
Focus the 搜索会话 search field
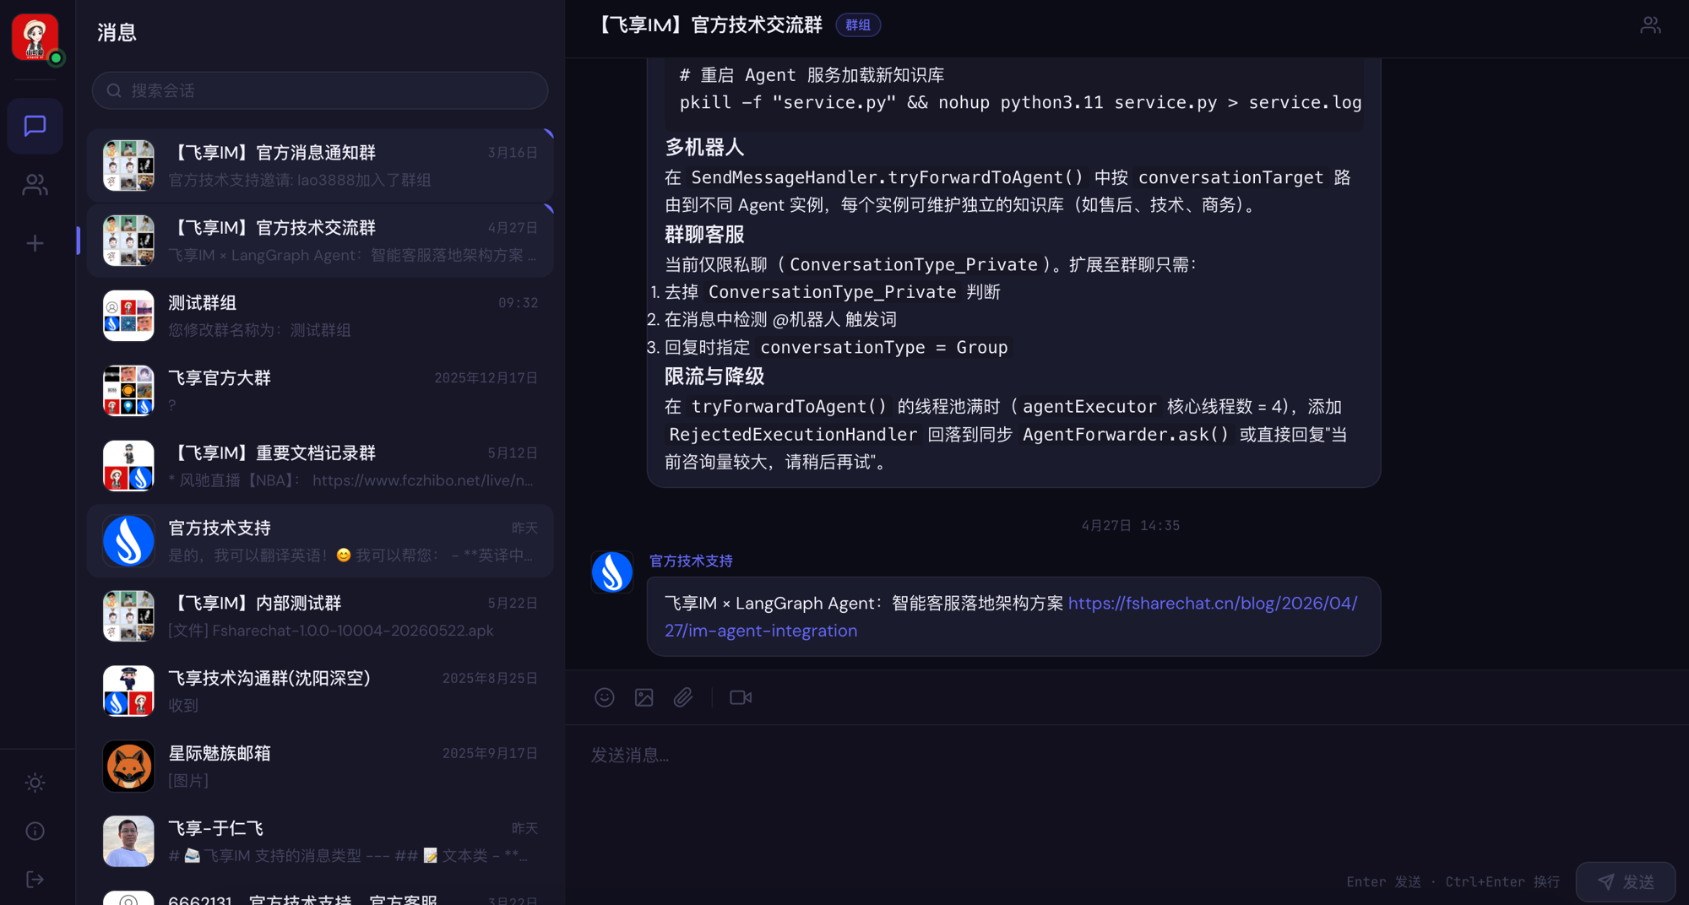pos(320,90)
